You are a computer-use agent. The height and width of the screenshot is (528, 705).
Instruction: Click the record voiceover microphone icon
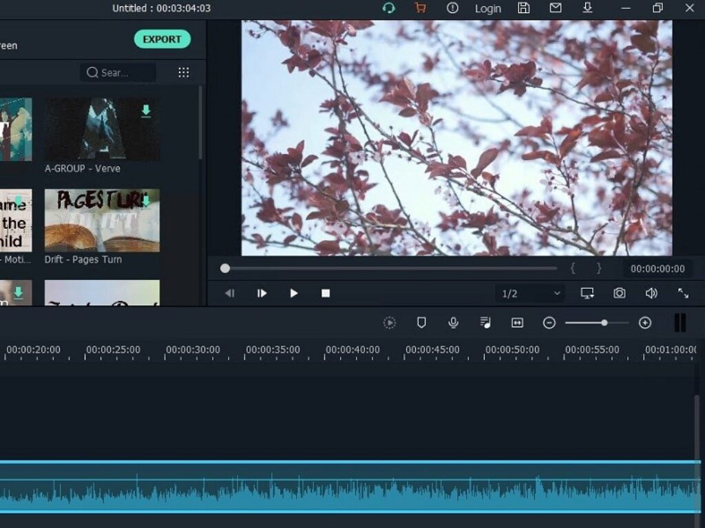[x=453, y=322]
